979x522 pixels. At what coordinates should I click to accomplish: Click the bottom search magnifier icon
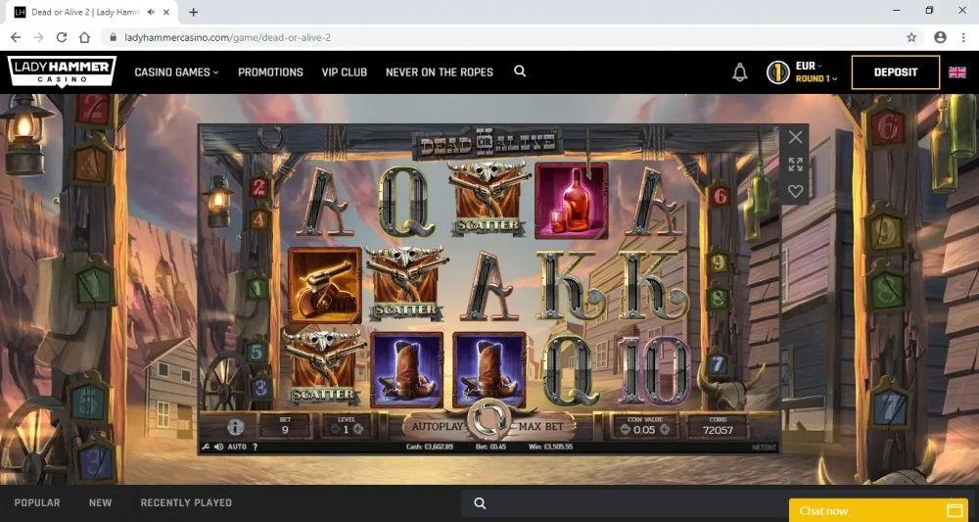[480, 503]
